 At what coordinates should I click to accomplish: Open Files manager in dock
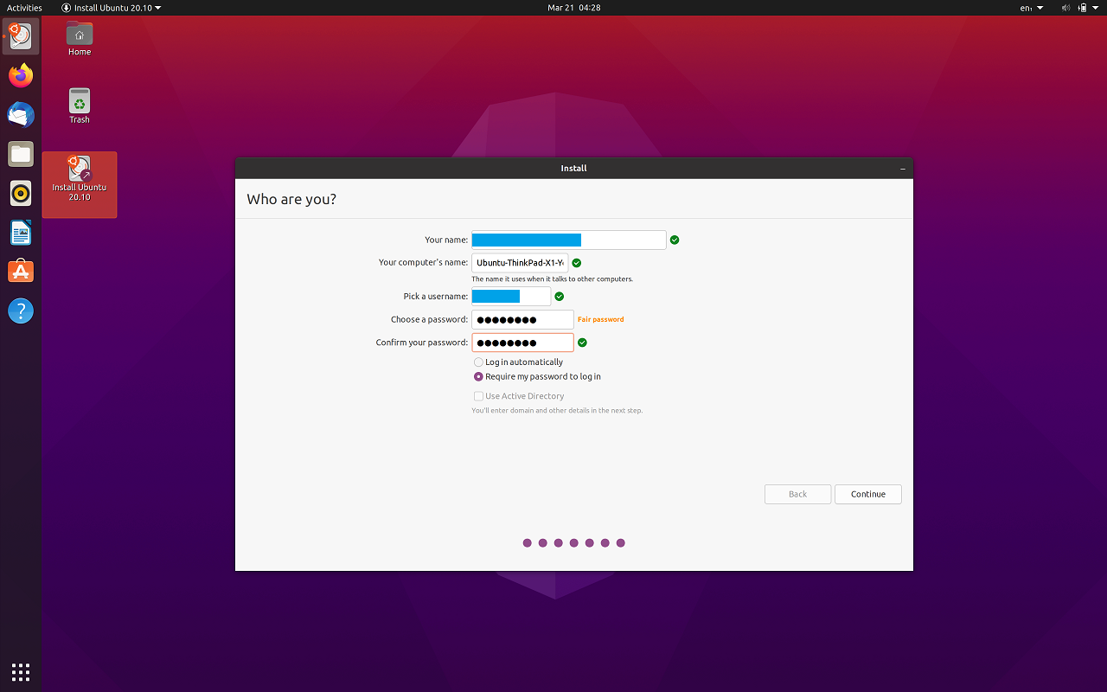pyautogui.click(x=21, y=155)
